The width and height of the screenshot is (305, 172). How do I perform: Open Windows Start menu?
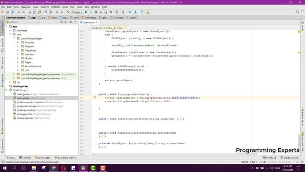pos(5,168)
